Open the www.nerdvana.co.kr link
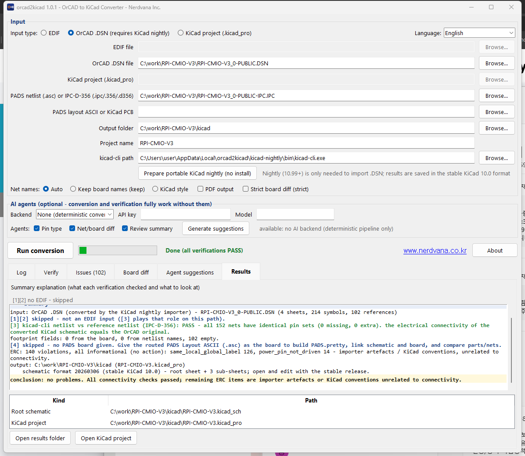Screen dimensions: 525x456 click(435, 251)
